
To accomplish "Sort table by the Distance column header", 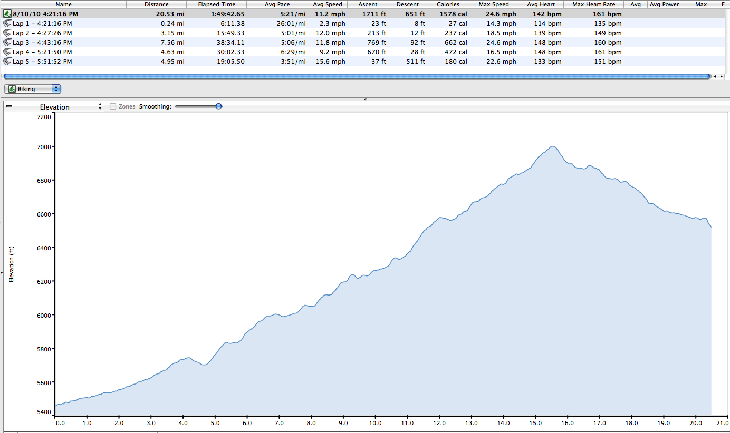I will (x=156, y=4).
